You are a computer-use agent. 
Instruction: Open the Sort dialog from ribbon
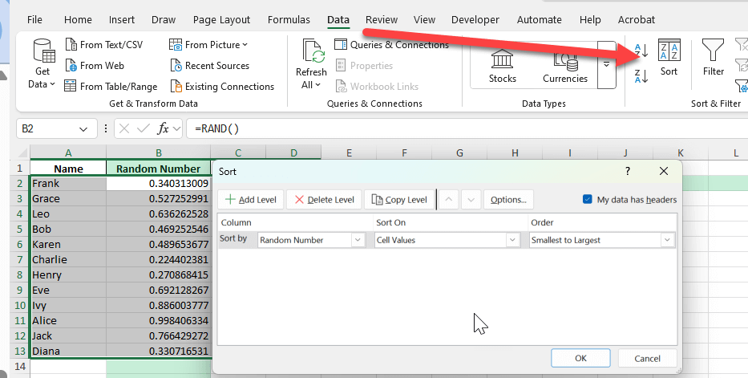click(x=669, y=58)
